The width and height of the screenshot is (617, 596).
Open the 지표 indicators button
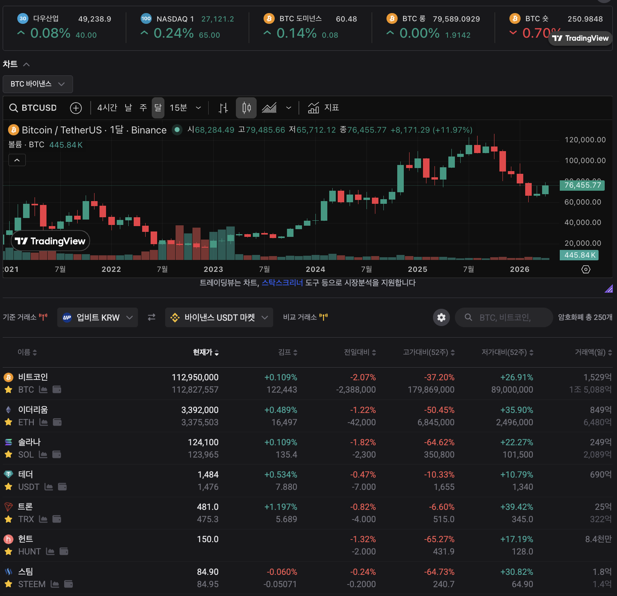point(323,108)
